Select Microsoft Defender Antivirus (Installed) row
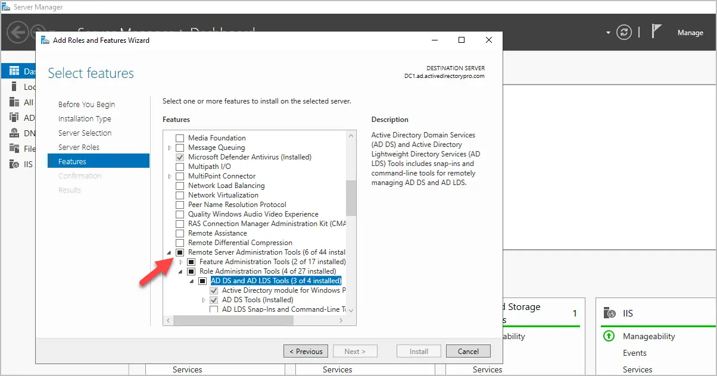This screenshot has height=376, width=717. 250,157
